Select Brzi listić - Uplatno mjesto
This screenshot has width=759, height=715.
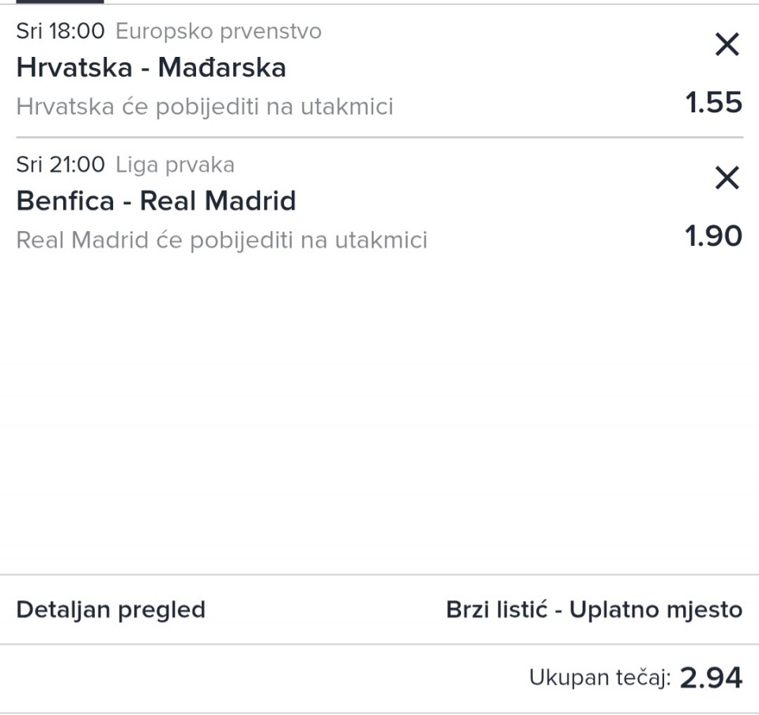point(594,610)
